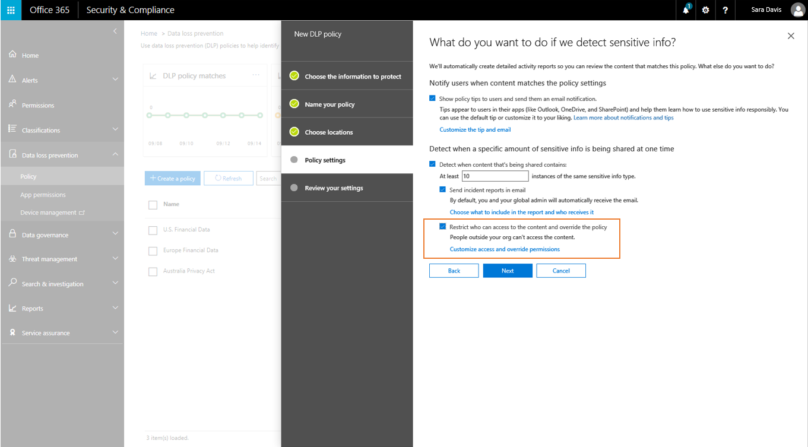Viewport: 808px width, 447px height.
Task: Click the Next button
Action: [x=507, y=270]
